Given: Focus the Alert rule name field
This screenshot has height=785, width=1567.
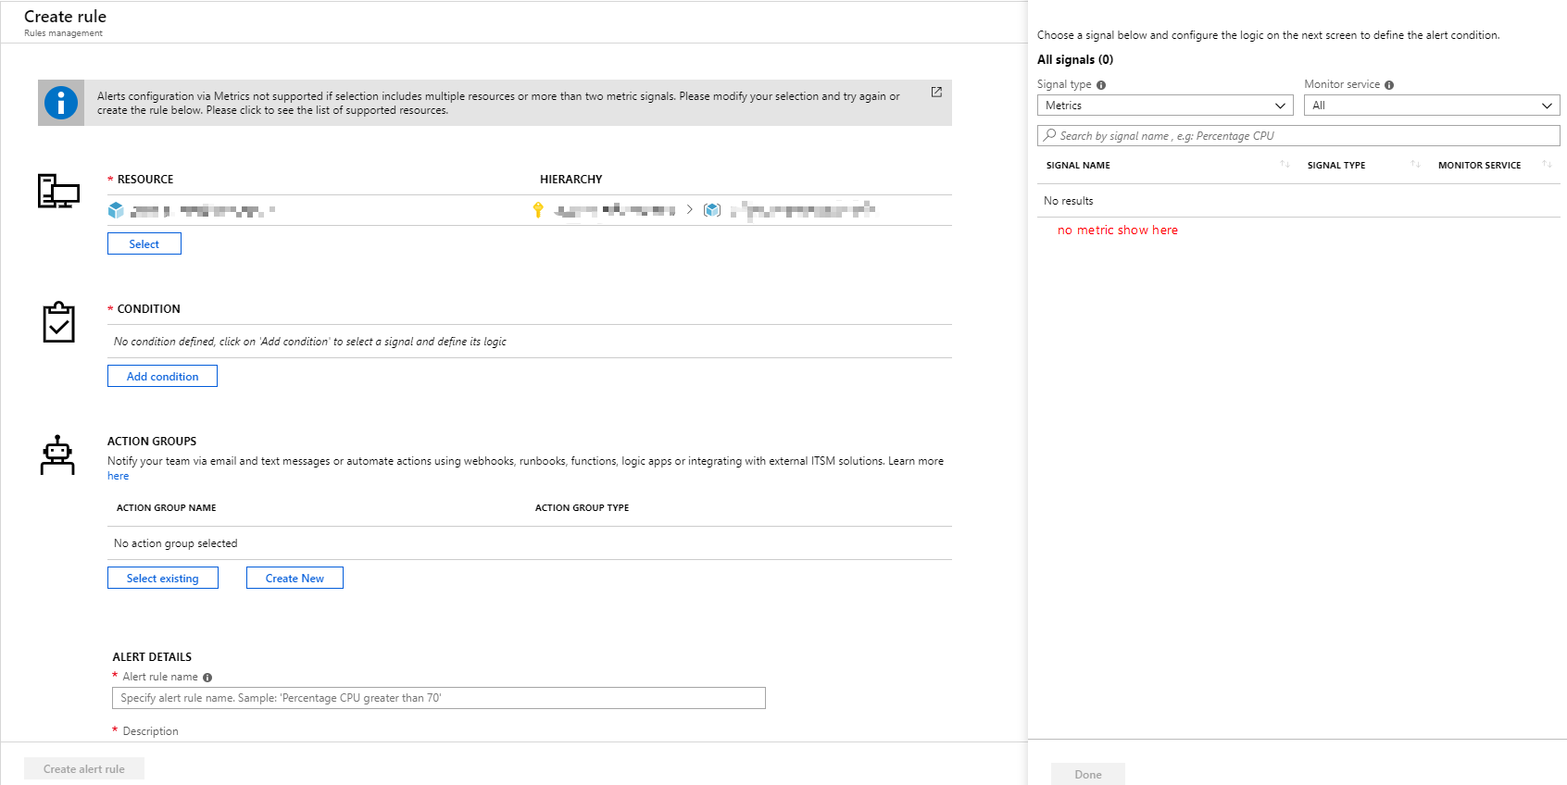Looking at the screenshot, I should (439, 698).
